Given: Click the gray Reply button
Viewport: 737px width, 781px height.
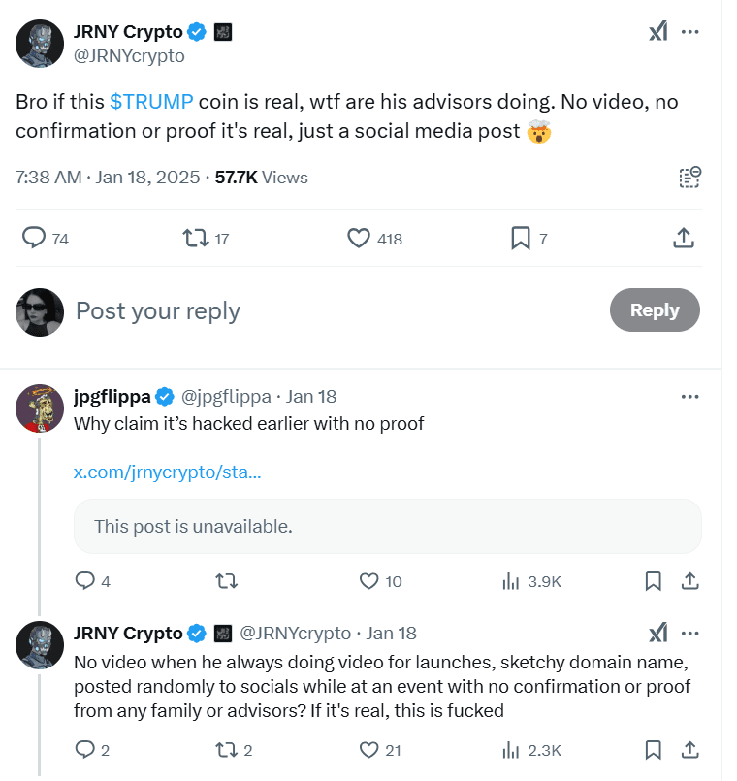Looking at the screenshot, I should click(x=655, y=309).
